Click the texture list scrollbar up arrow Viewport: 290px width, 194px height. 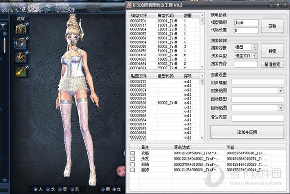(202, 76)
